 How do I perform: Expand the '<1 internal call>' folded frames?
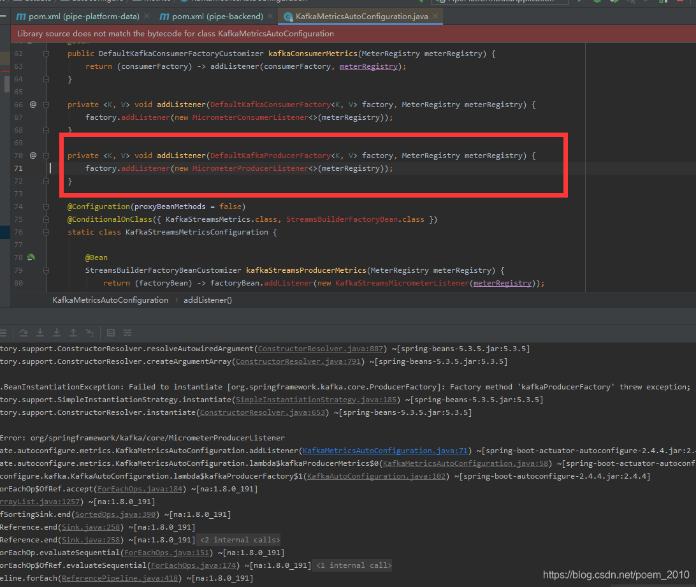(x=354, y=565)
